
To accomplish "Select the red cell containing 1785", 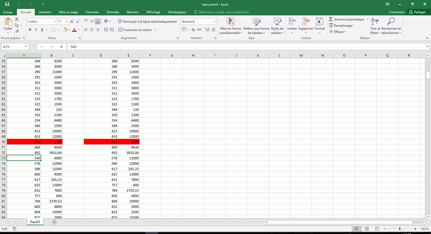I will coord(52,142).
